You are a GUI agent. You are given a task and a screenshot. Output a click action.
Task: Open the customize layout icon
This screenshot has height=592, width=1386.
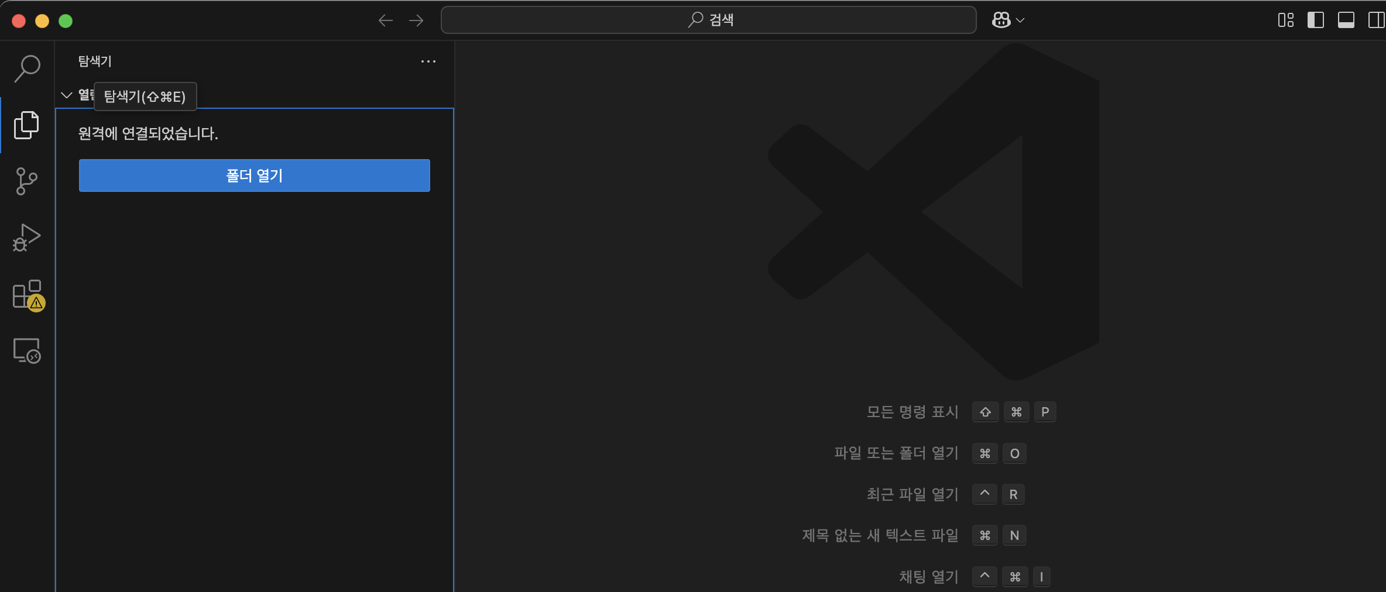click(1285, 20)
